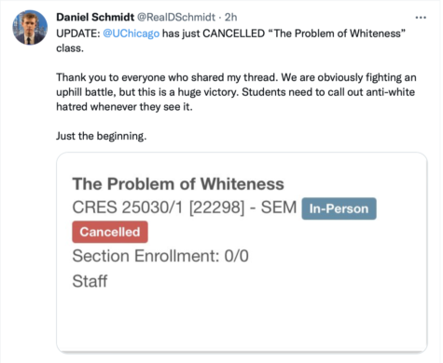443x363 pixels.
Task: Click the word UPDATE at tweet start
Action: tap(76, 34)
